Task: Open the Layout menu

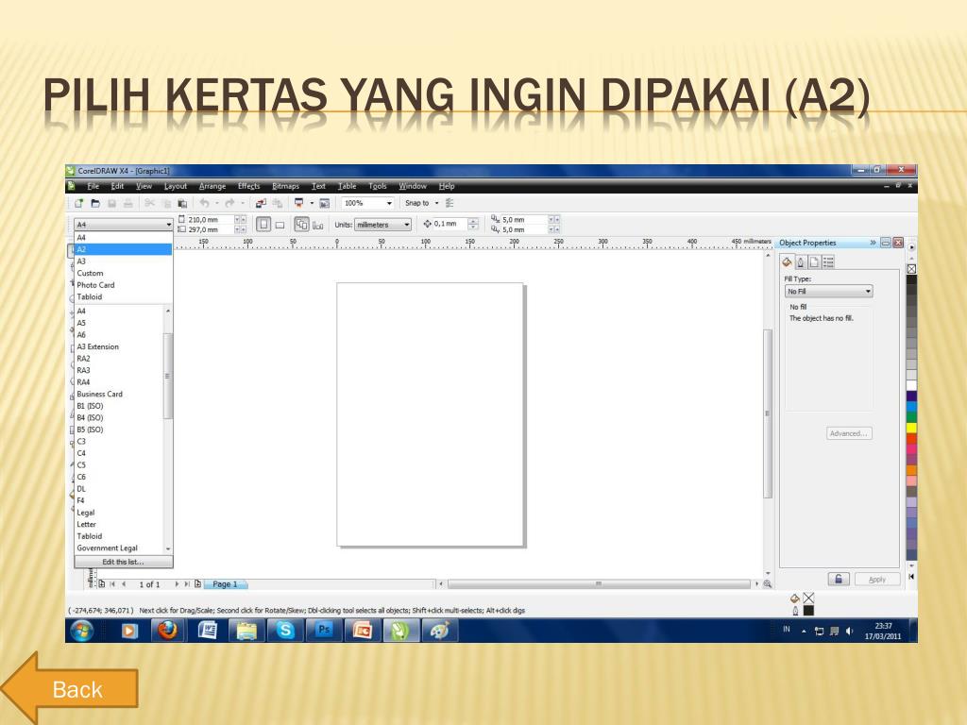Action: (175, 186)
